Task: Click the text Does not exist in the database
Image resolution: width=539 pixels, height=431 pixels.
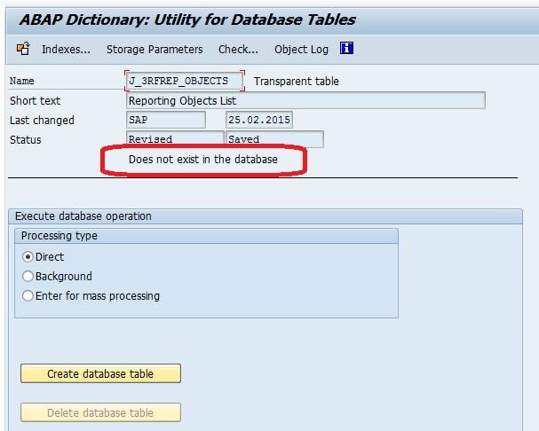Action: tap(202, 160)
